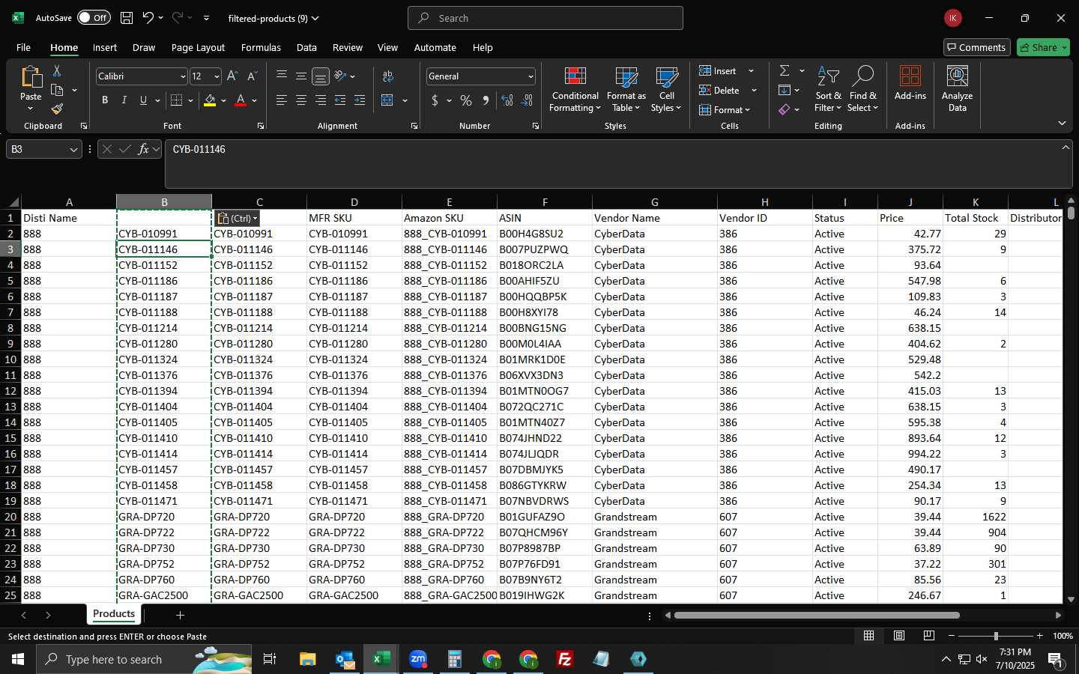
Task: Click the Decrease Indent icon
Action: click(x=340, y=100)
